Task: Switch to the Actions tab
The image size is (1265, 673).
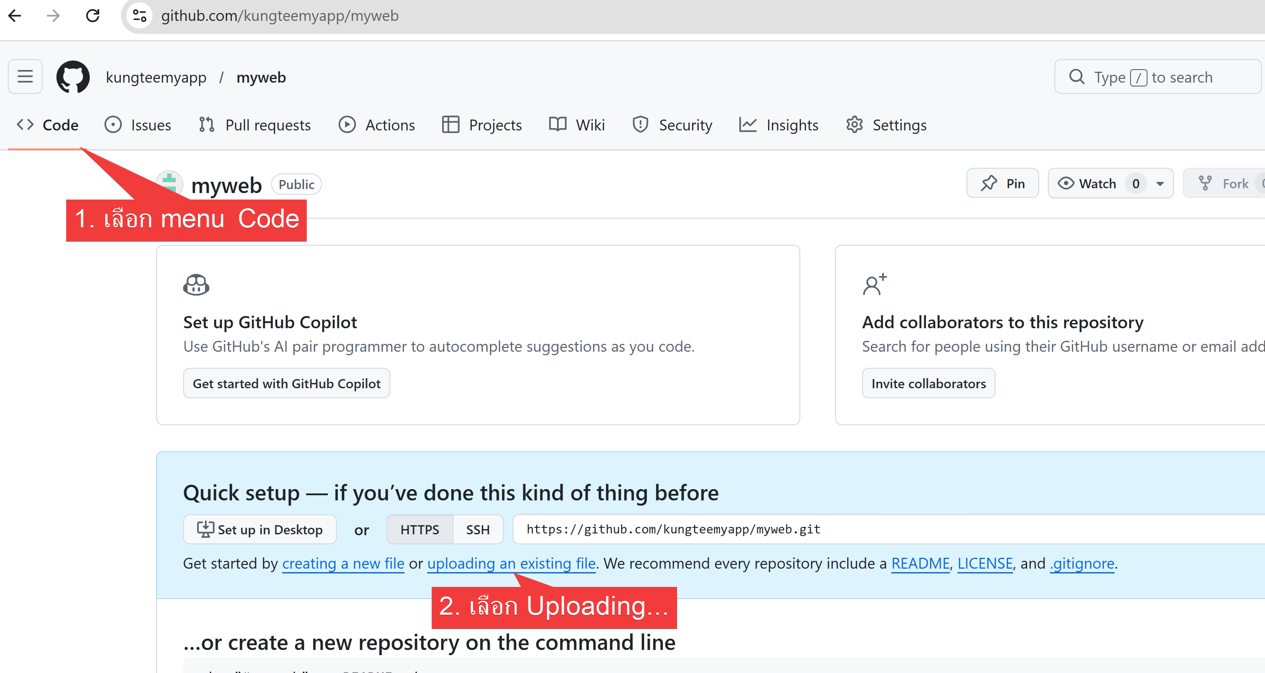Action: click(377, 125)
